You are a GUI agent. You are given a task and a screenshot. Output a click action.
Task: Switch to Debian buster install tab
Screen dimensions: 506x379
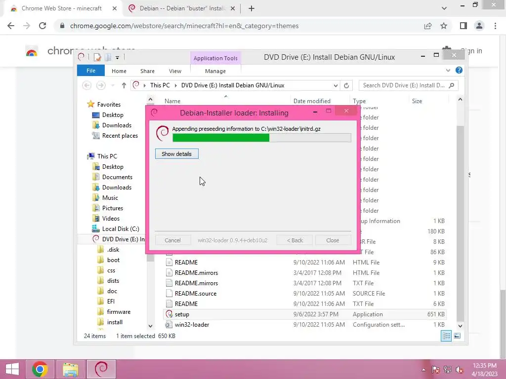[x=182, y=8]
